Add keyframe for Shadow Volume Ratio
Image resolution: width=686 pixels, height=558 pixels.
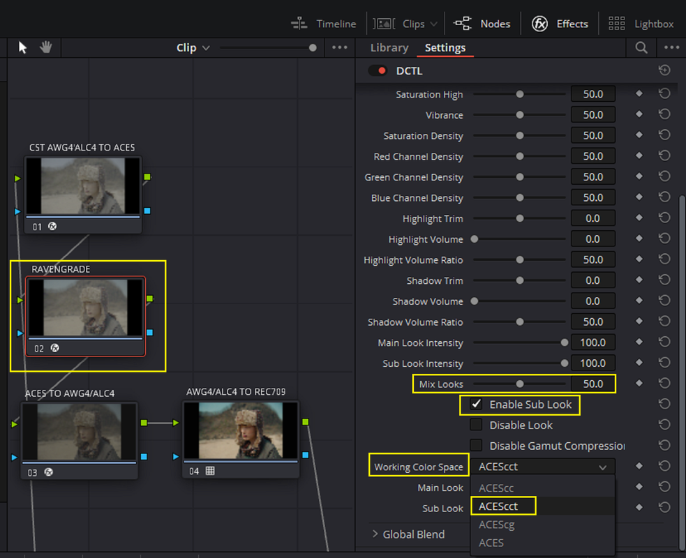[x=639, y=322]
